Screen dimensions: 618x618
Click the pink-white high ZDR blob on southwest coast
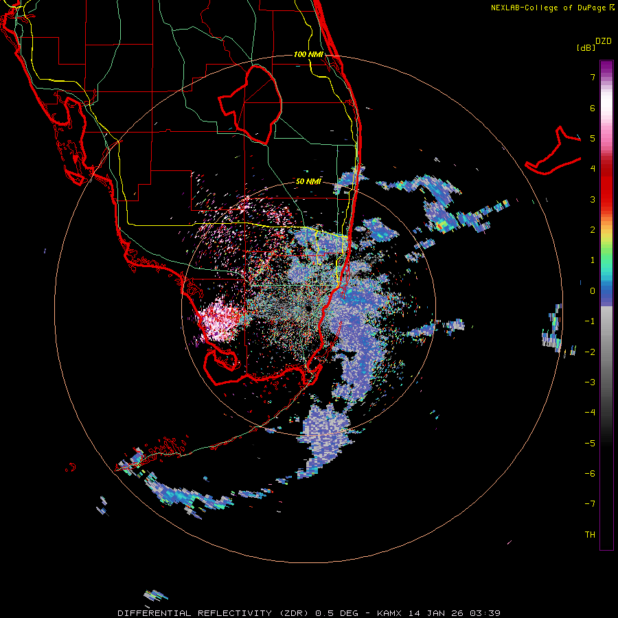[x=220, y=320]
